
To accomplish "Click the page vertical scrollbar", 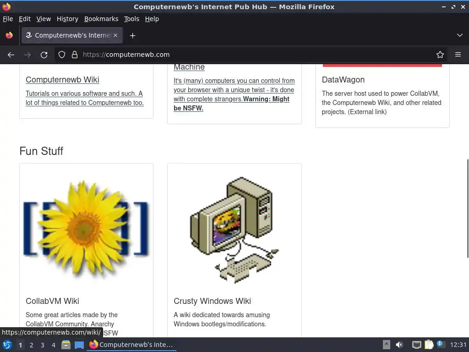I will [468, 209].
